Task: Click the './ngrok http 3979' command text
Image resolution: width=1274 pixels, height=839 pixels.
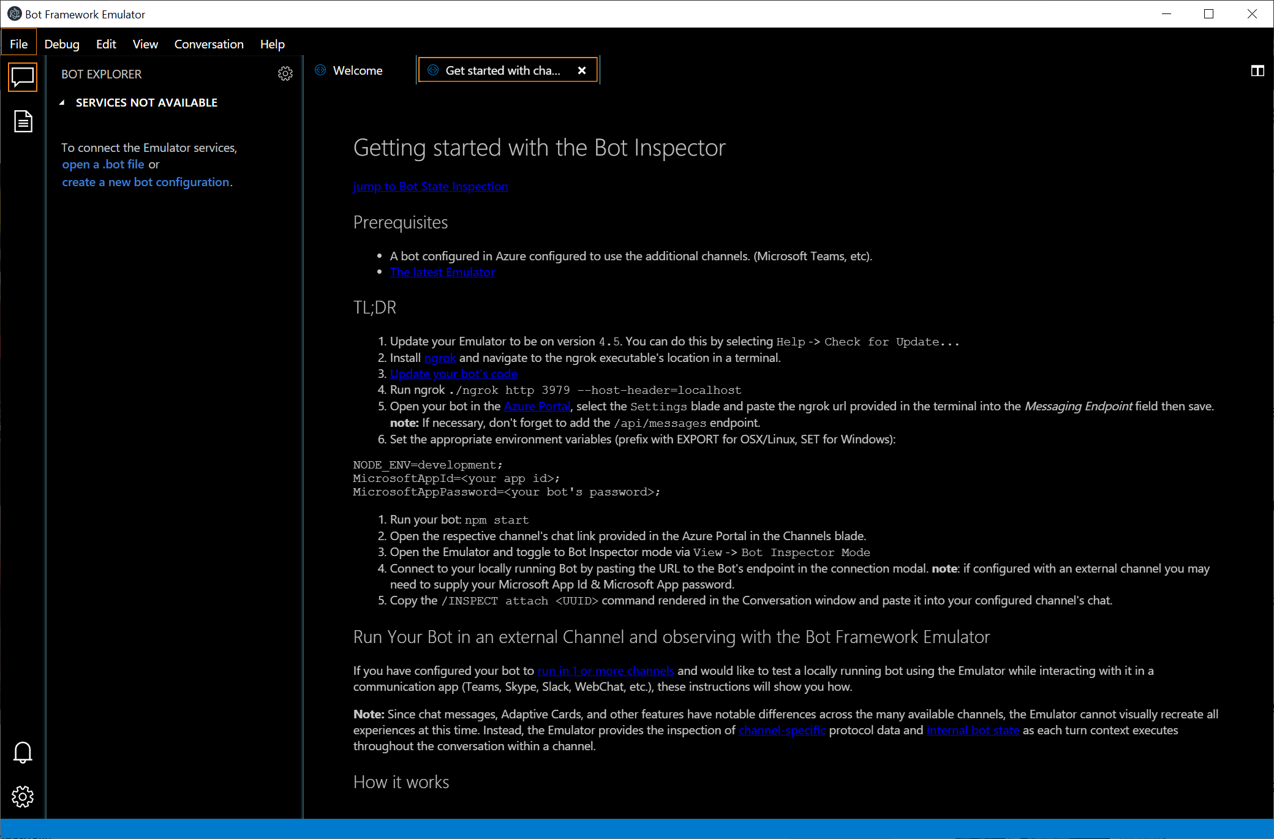Action: [x=595, y=390]
